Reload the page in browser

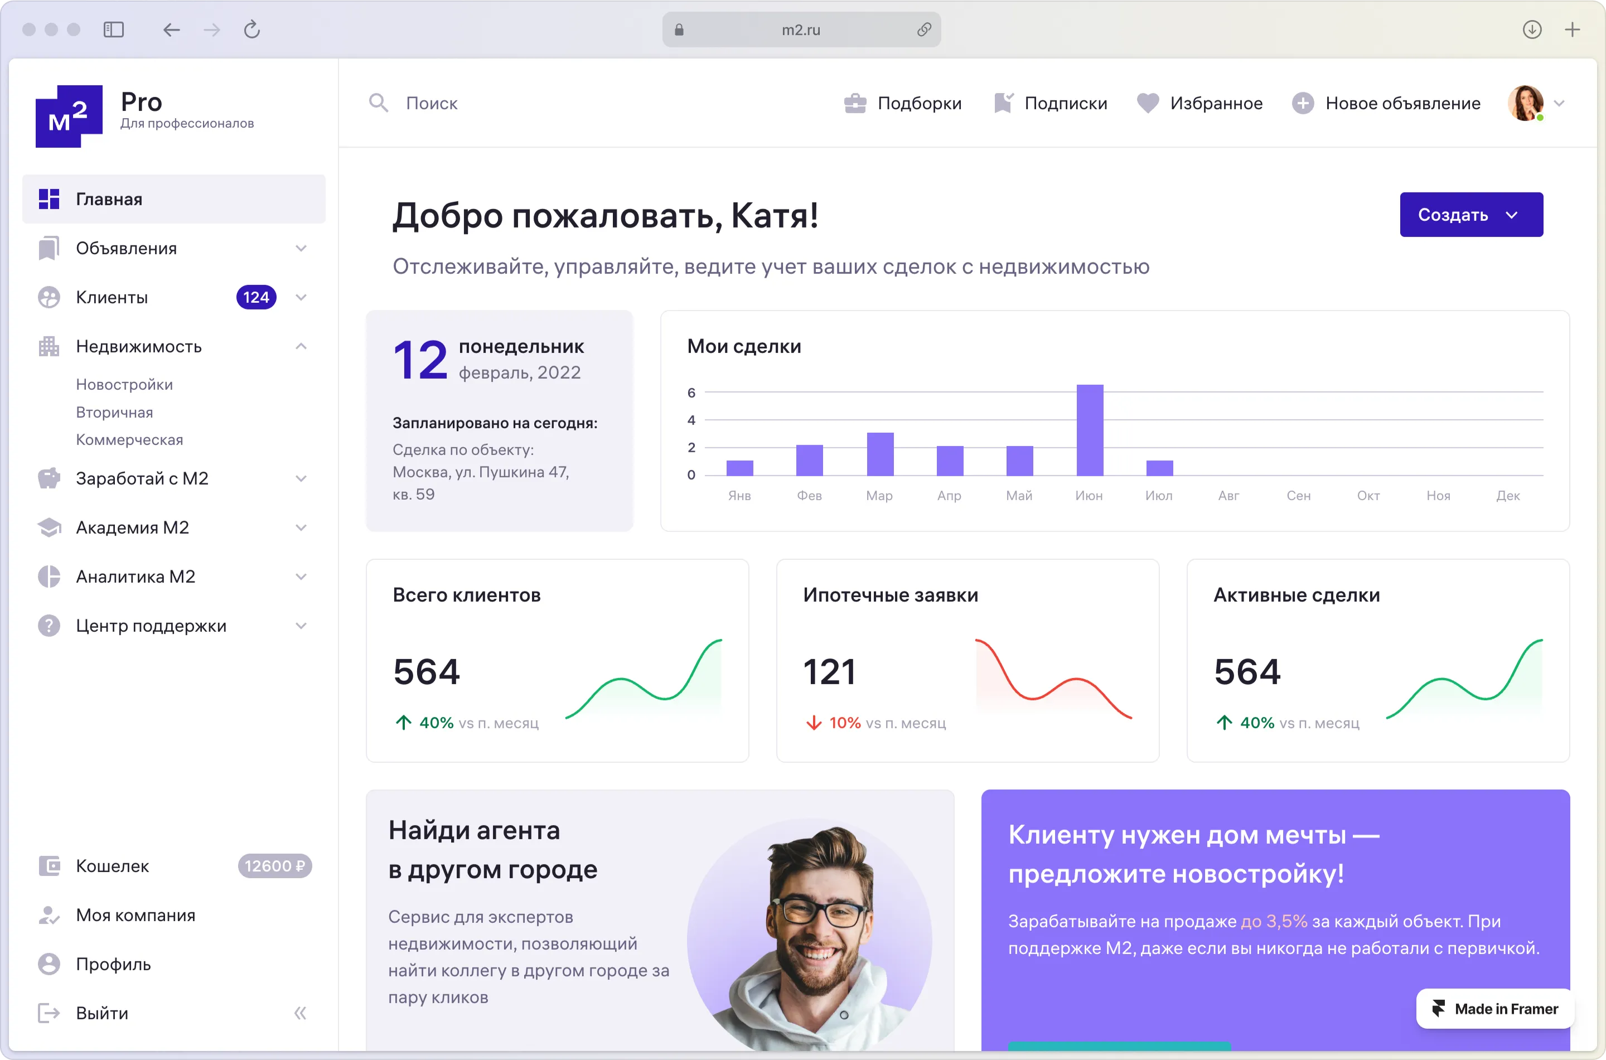click(x=252, y=30)
